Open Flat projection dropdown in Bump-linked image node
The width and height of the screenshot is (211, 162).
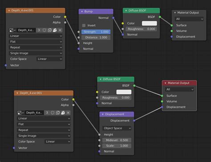coord(36,42)
